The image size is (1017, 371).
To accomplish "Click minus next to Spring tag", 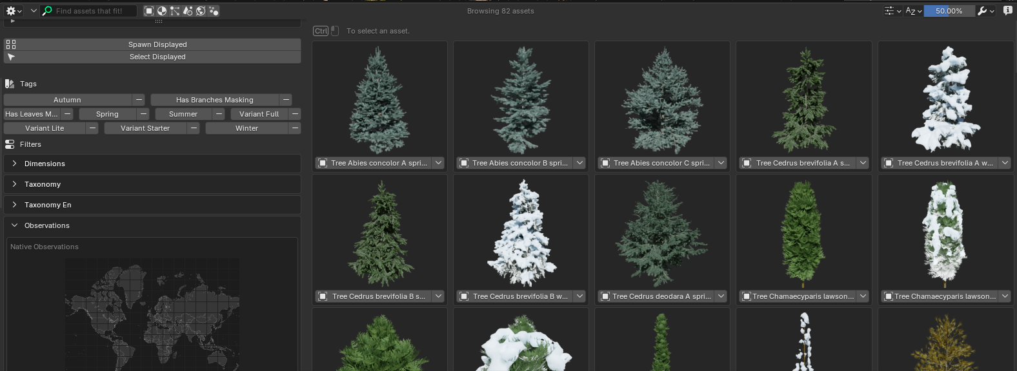I will click(x=143, y=114).
